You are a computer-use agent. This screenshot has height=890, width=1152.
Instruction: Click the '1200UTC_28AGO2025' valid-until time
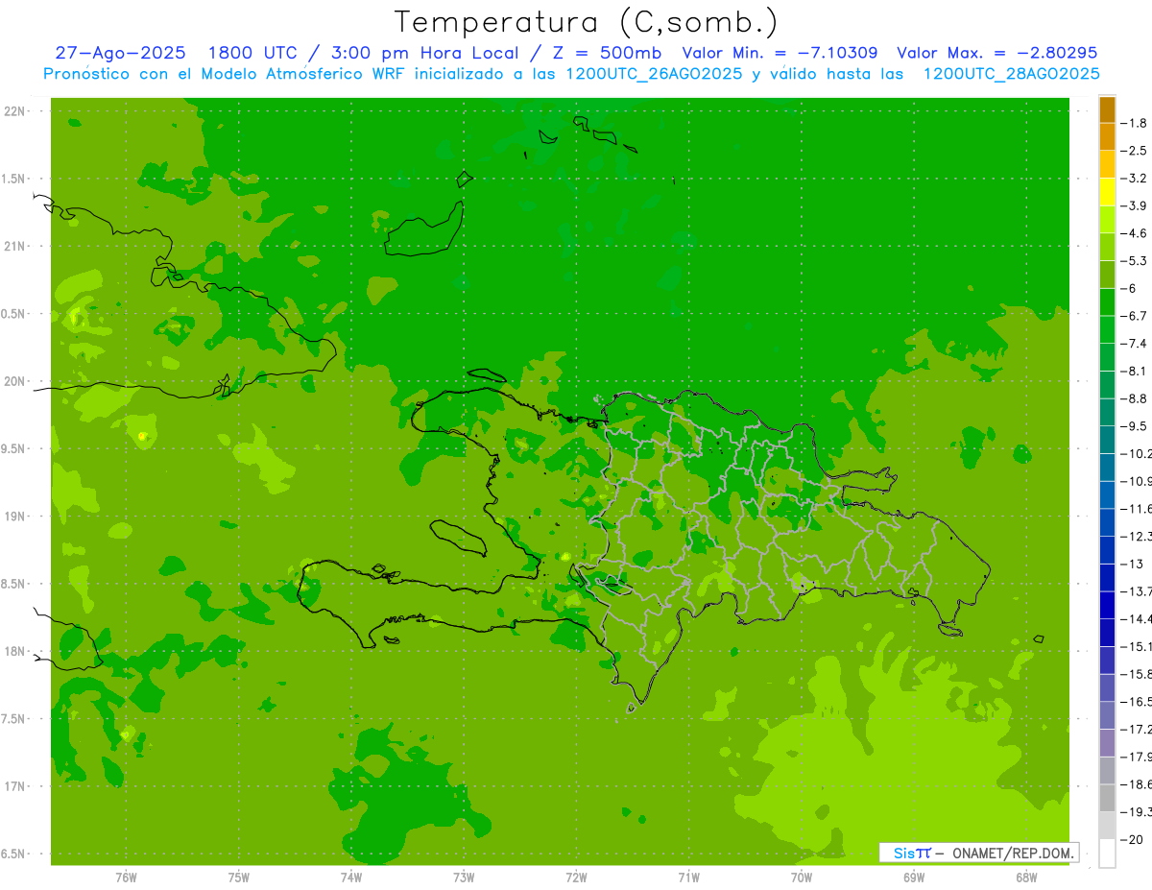[1011, 74]
